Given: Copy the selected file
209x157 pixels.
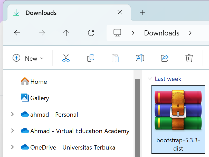Looking at the screenshot, I should point(91,58).
